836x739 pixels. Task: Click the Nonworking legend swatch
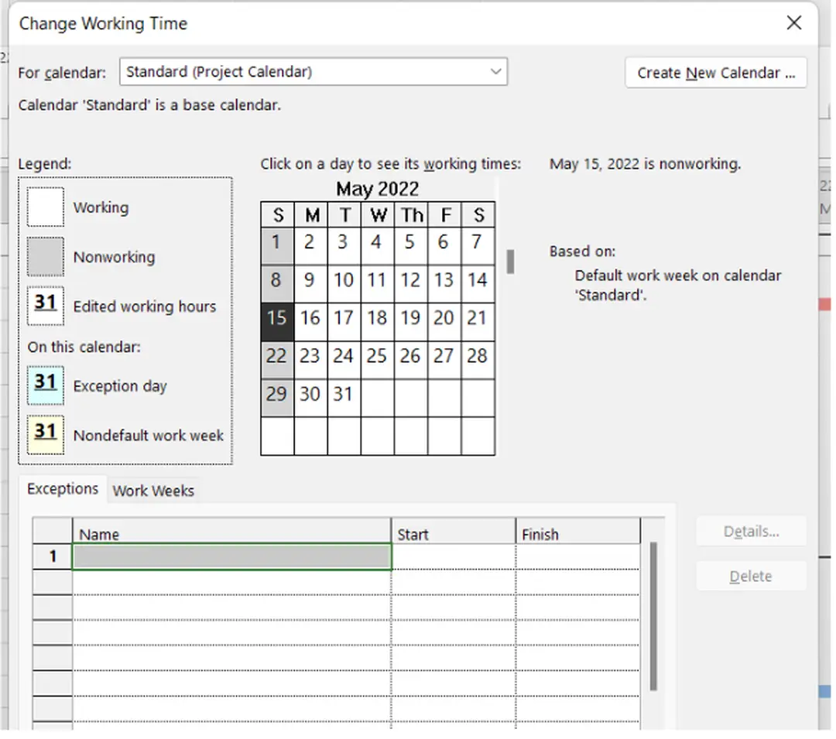[x=44, y=256]
